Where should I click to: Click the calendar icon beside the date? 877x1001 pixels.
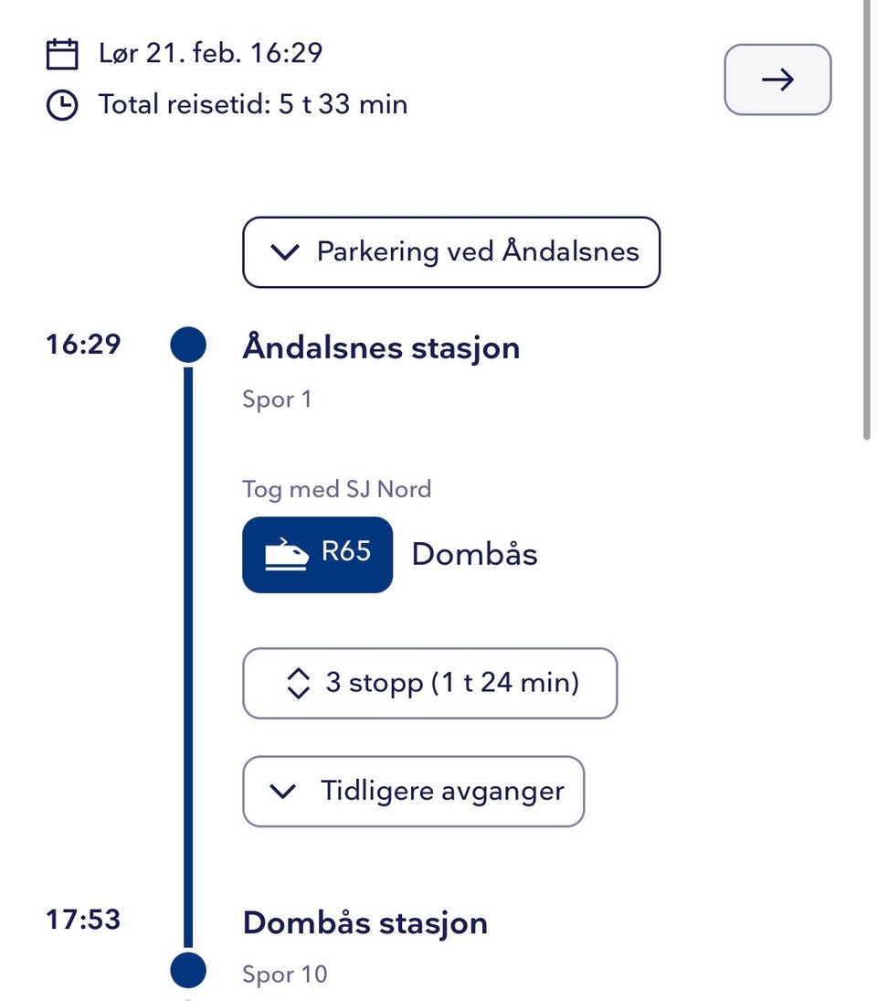coord(61,54)
